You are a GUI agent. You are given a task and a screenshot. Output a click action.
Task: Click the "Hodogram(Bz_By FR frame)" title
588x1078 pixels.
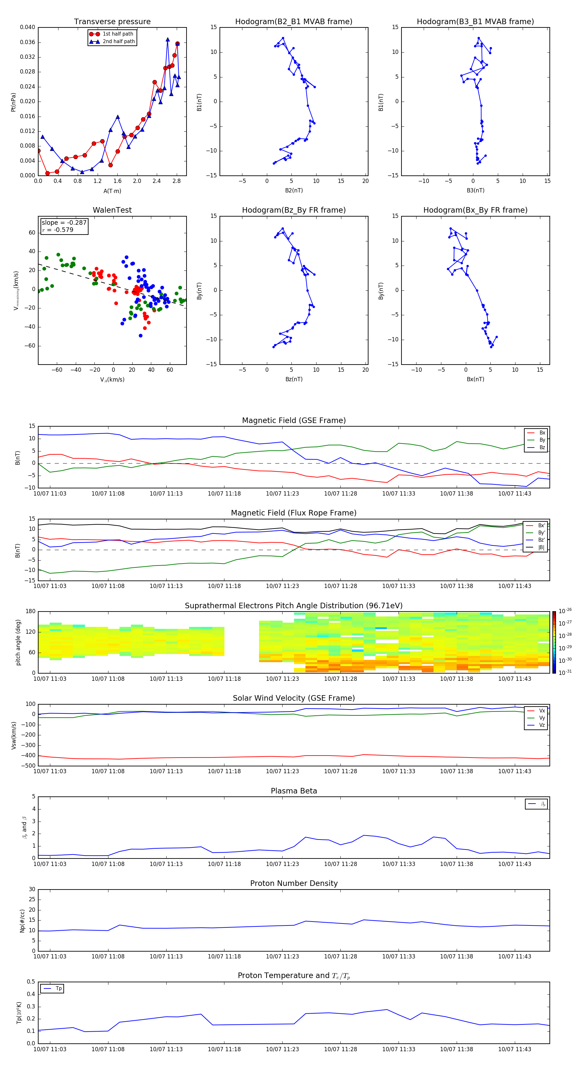click(294, 210)
